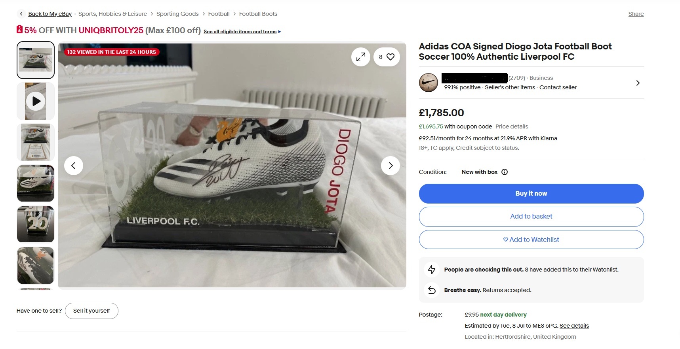Click the Sell it yourself button
The width and height of the screenshot is (680, 349).
91,311
